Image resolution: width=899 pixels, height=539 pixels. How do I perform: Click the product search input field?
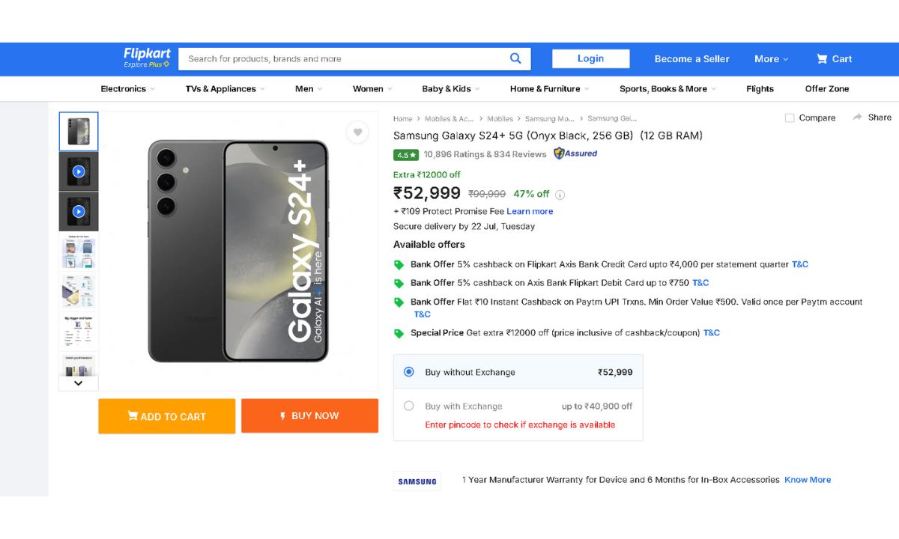point(345,59)
